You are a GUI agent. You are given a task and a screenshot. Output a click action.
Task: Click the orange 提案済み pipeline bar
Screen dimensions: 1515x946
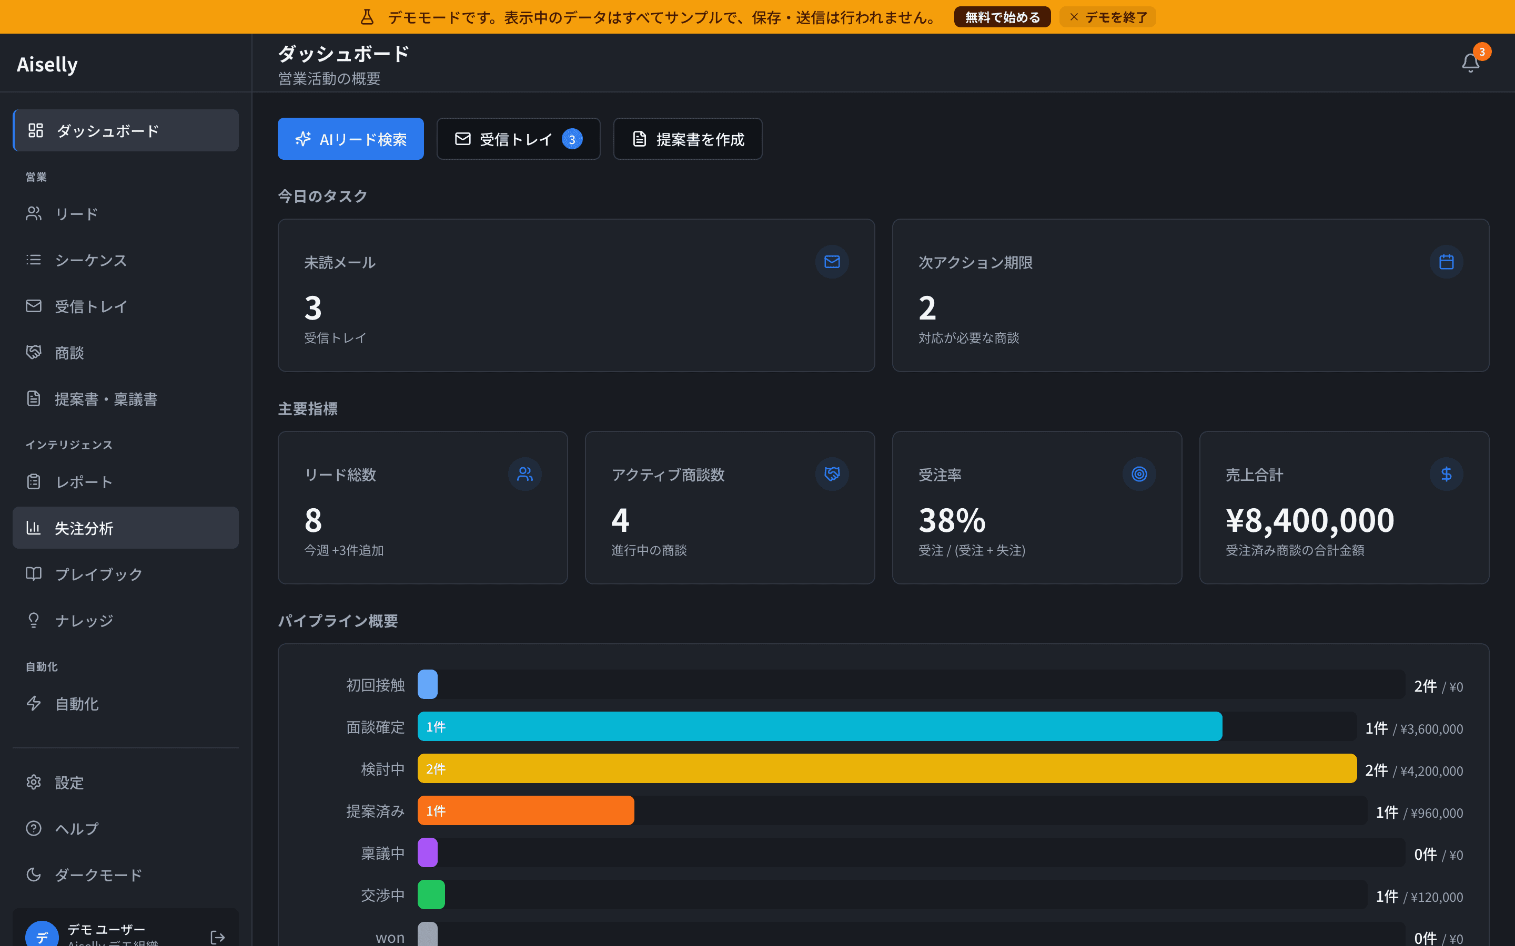[526, 810]
